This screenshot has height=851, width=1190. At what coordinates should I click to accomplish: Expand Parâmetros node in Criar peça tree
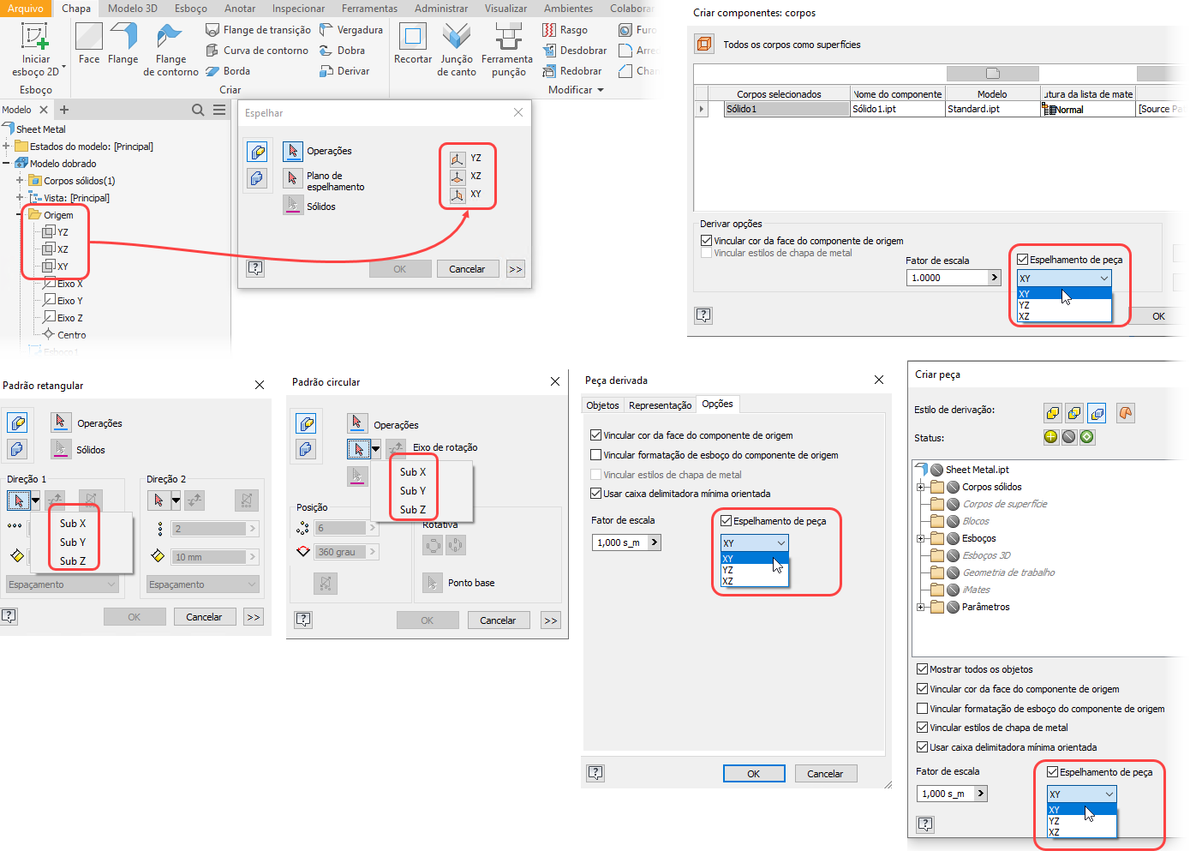pos(921,607)
